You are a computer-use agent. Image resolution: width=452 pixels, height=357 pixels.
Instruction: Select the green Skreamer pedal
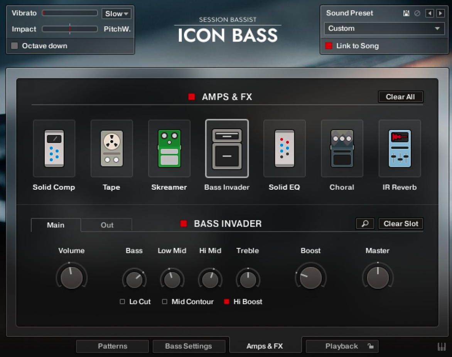(x=169, y=148)
